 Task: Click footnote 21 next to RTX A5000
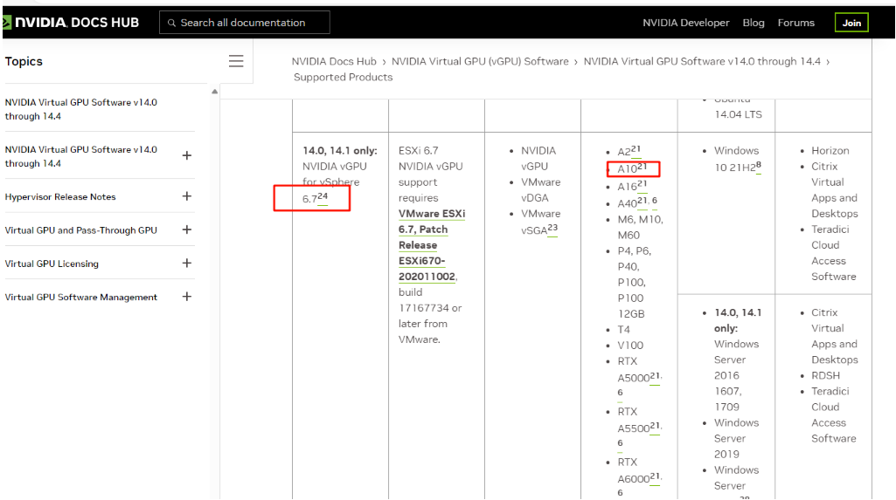655,376
